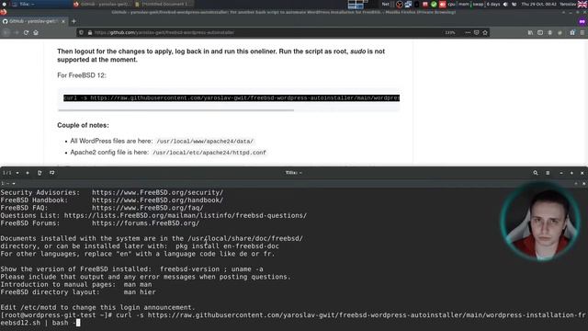
Task: Open Firefox account icon in toolbar
Action: [x=549, y=33]
